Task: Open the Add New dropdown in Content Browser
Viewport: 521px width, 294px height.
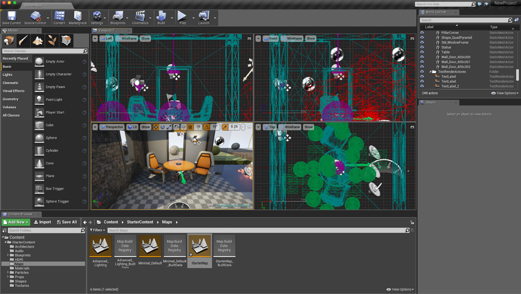Action: pos(16,222)
